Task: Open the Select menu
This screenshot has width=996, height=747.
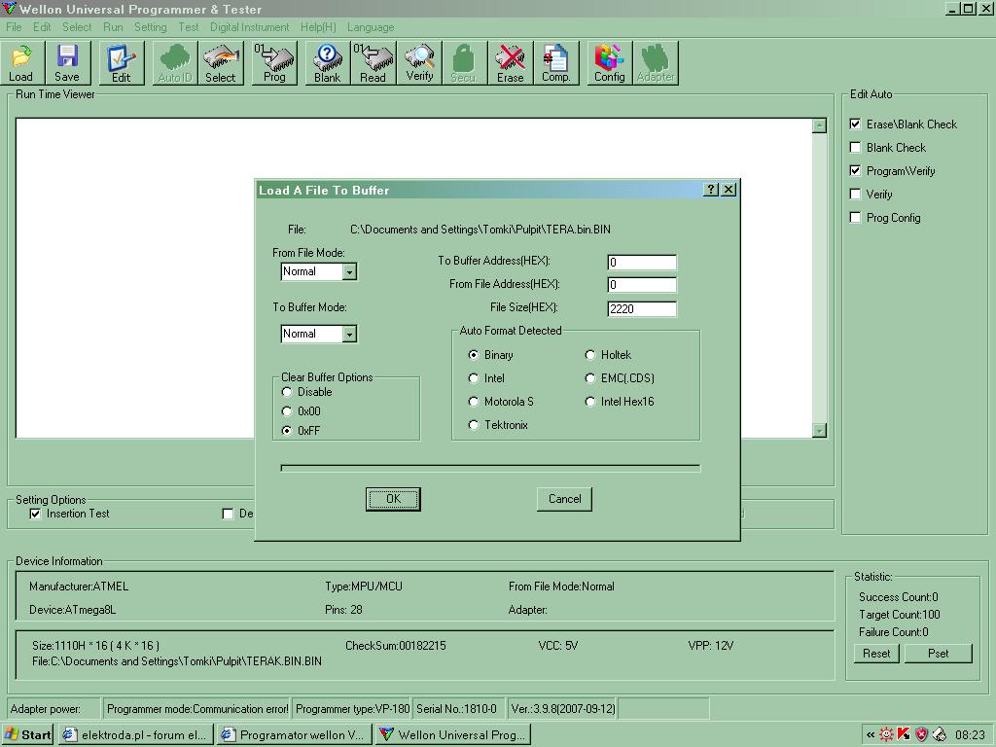Action: (x=77, y=27)
